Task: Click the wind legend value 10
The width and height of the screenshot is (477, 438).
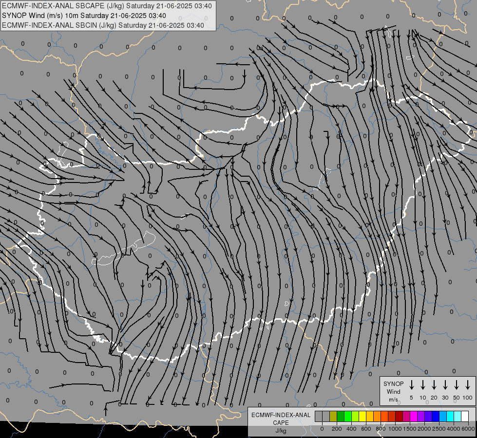Action: point(423,398)
